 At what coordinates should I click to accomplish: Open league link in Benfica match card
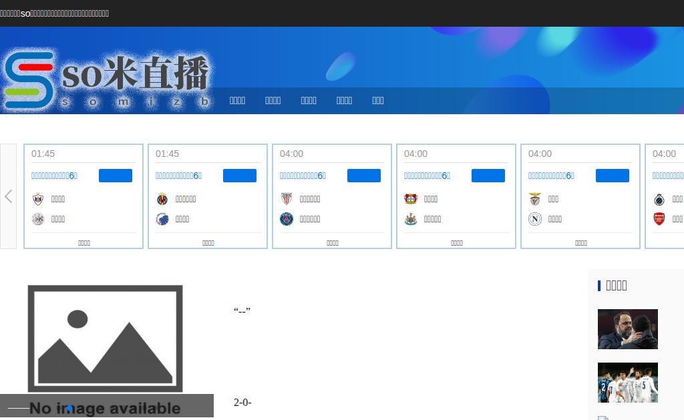click(x=551, y=176)
